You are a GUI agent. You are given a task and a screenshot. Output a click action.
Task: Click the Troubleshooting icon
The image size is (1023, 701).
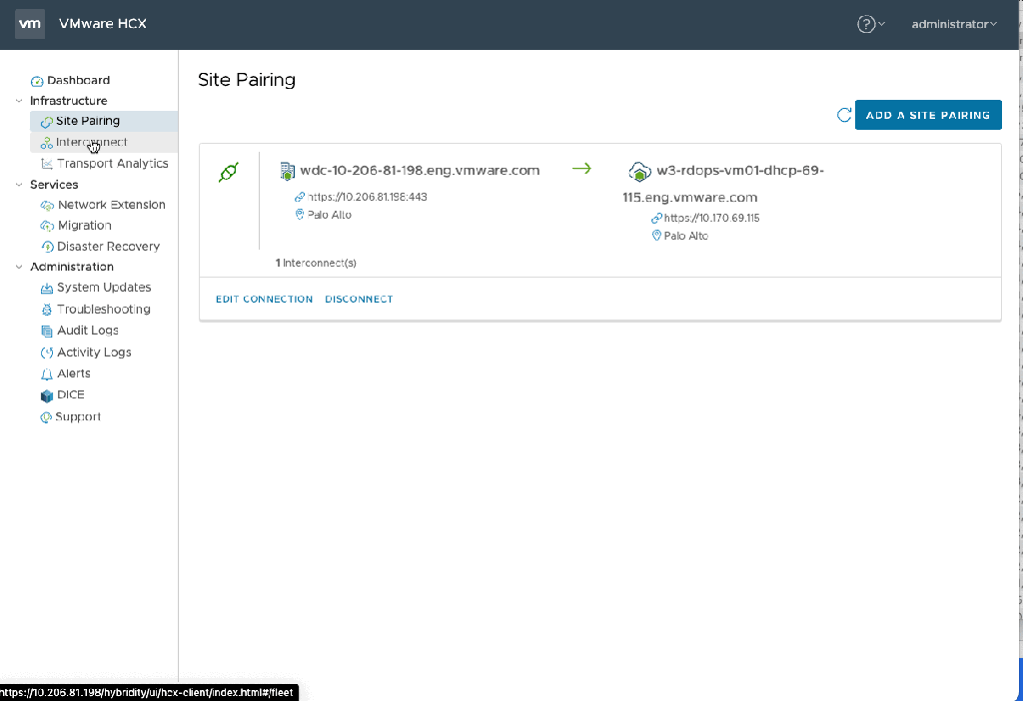click(x=47, y=310)
